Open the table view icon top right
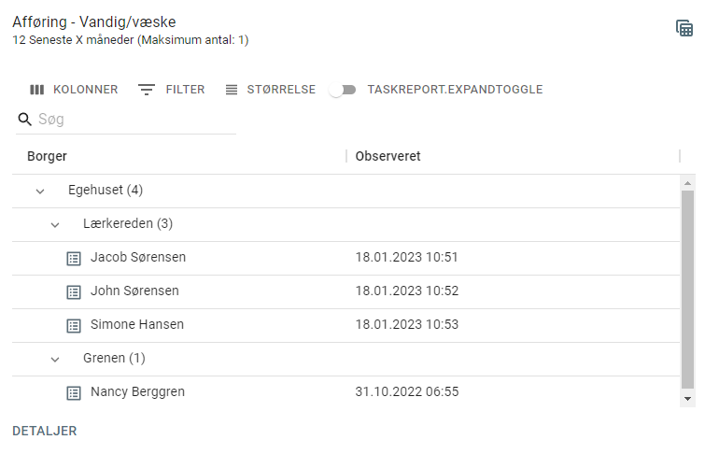The height and width of the screenshot is (454, 705). click(x=684, y=28)
